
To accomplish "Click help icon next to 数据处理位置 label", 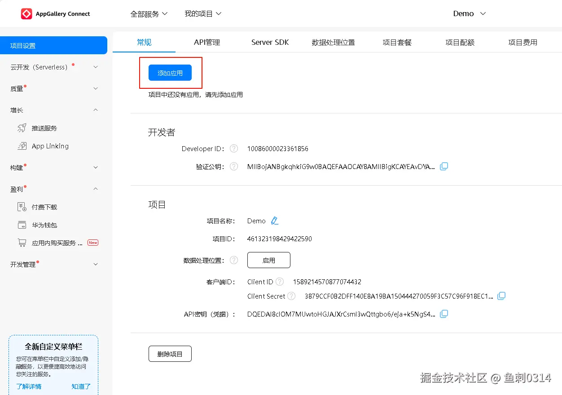I will click(x=233, y=260).
